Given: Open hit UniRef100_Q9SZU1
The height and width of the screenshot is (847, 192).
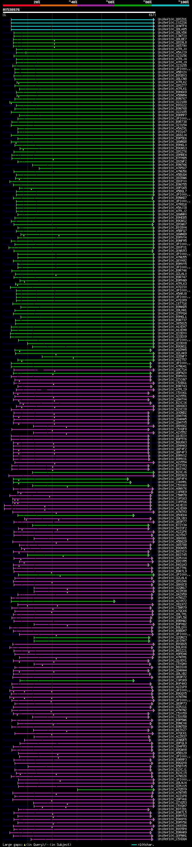Looking at the screenshot, I should 172,20.
